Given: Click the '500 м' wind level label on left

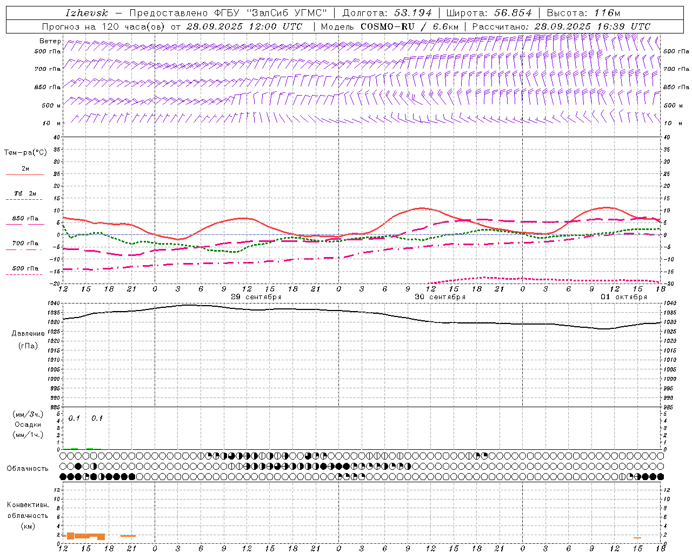Looking at the screenshot, I should tap(51, 106).
